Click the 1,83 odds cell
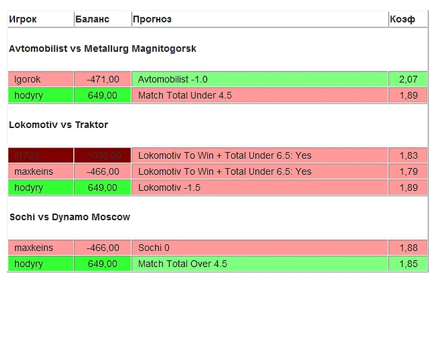 pos(408,155)
